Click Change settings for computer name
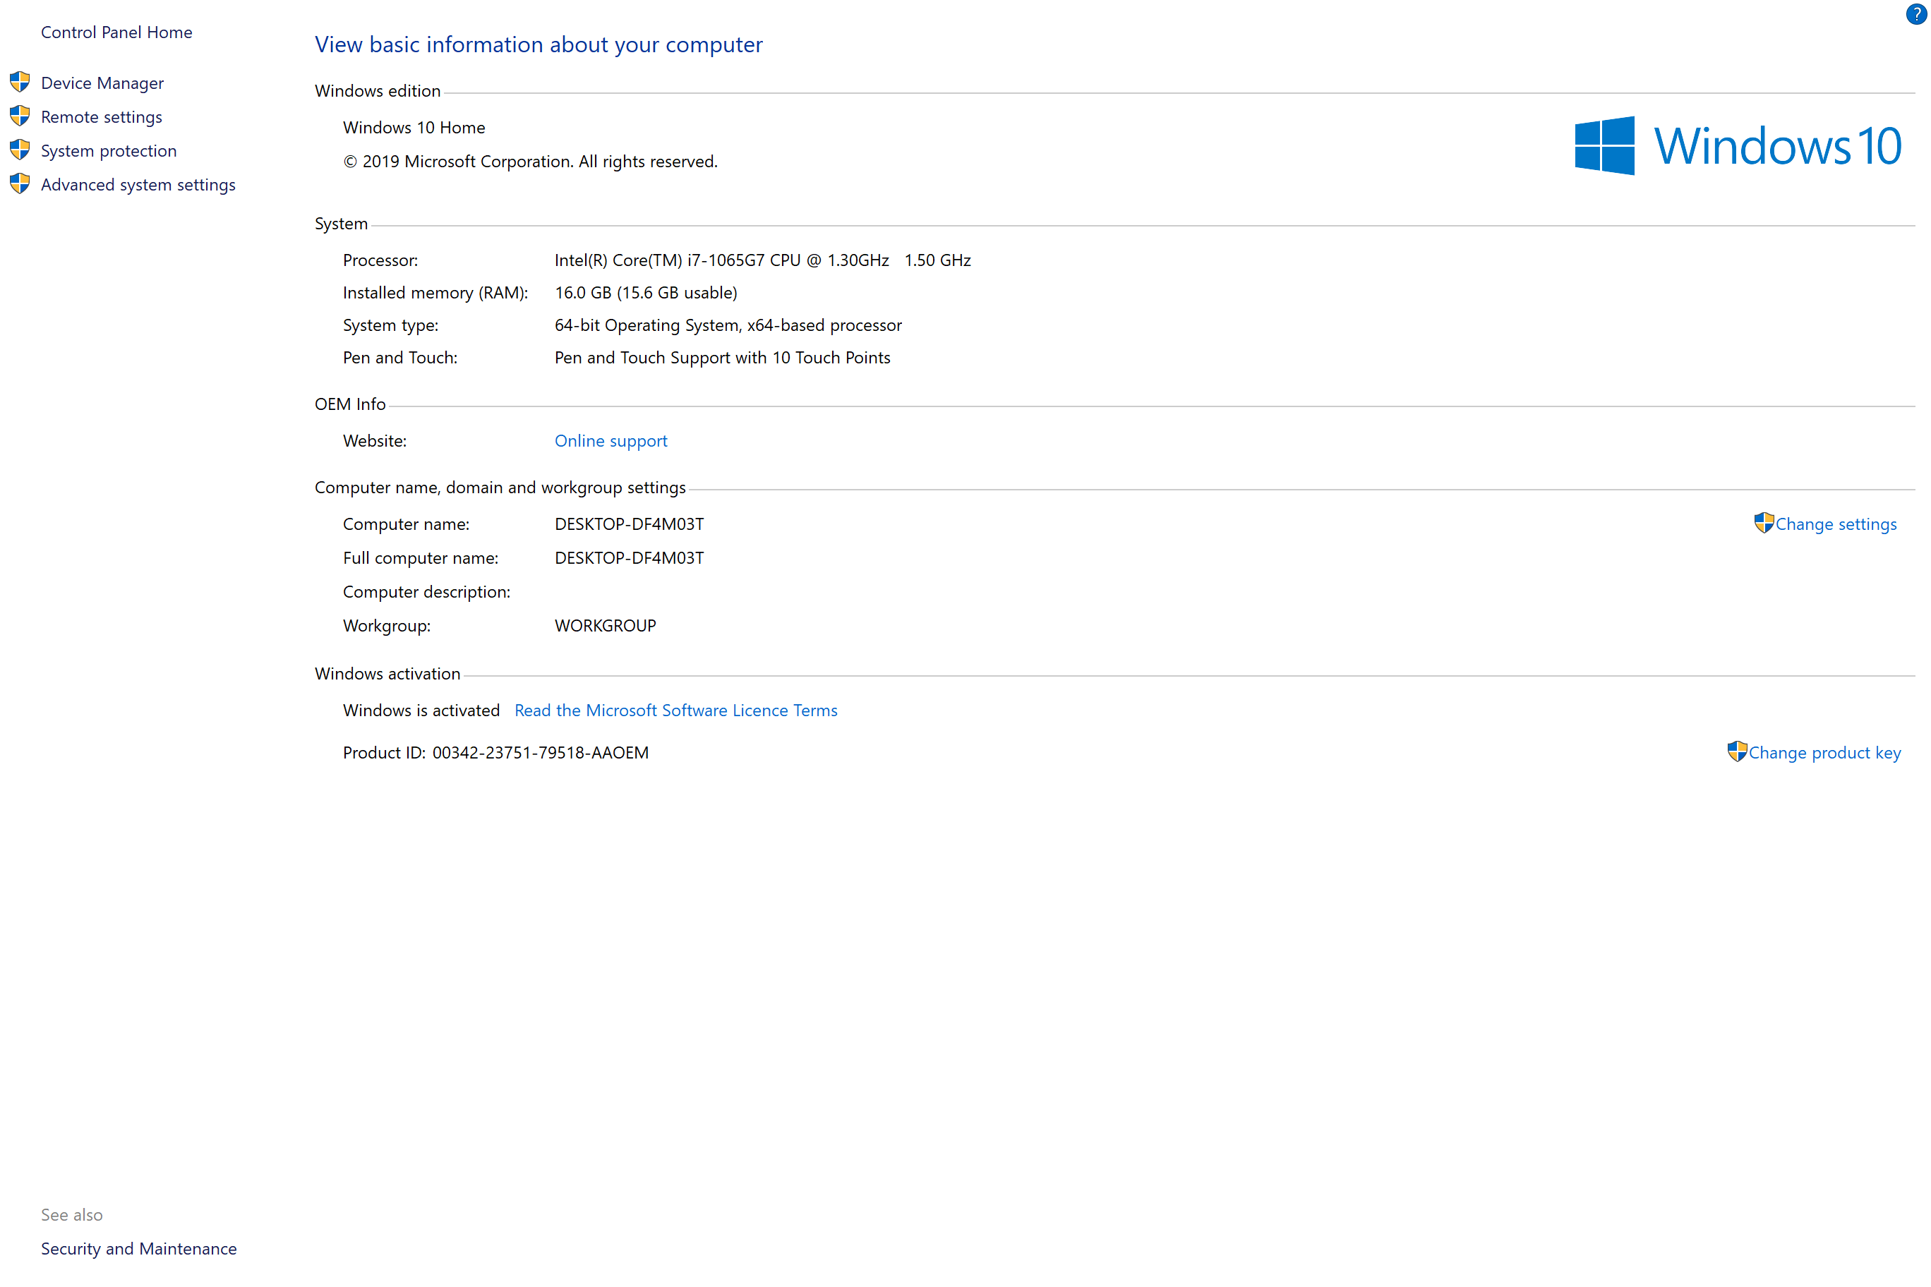The width and height of the screenshot is (1931, 1287). (x=1836, y=524)
